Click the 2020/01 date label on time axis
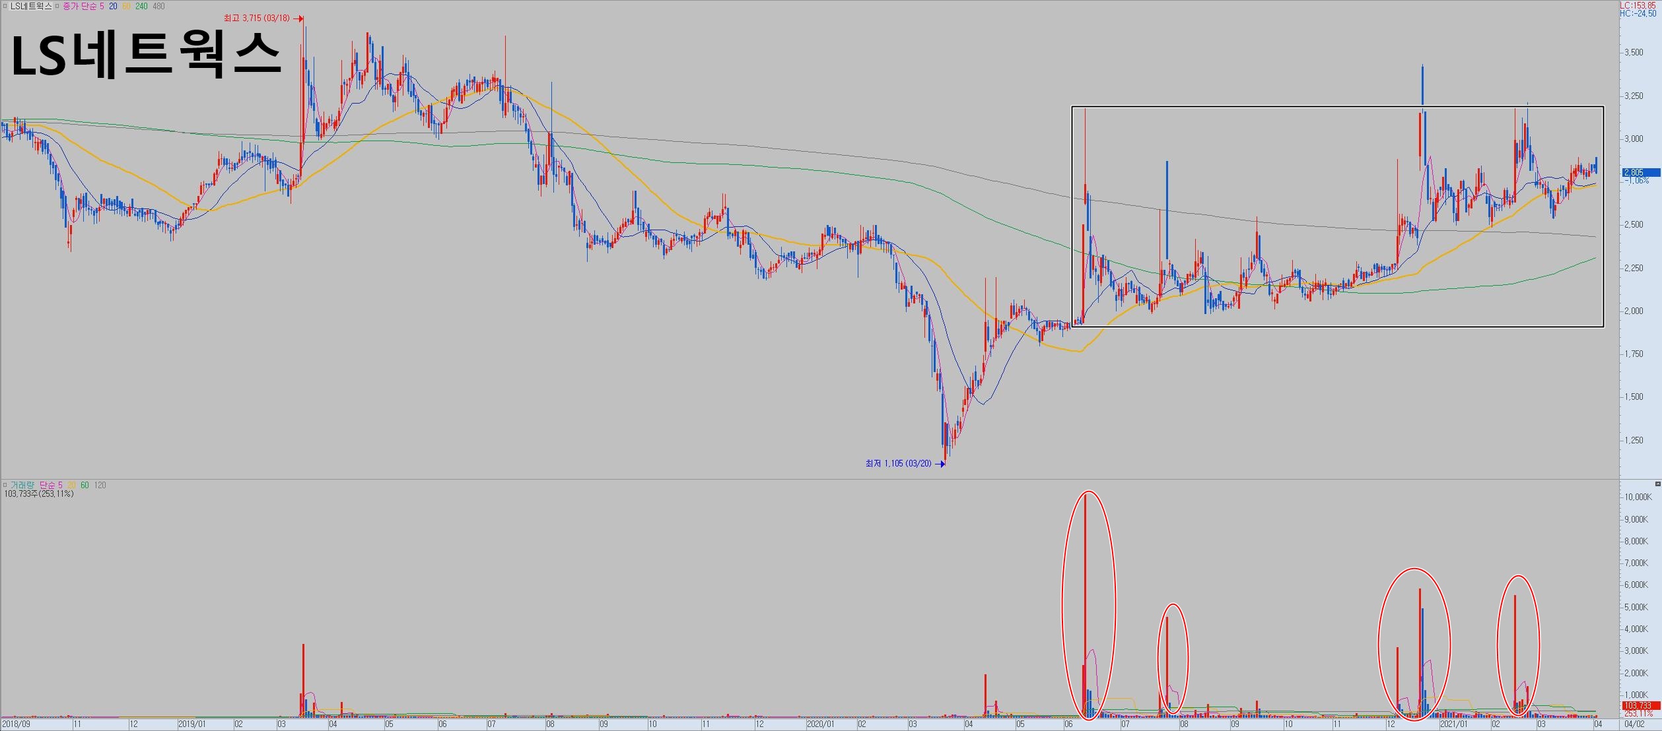The image size is (1662, 731). (821, 724)
